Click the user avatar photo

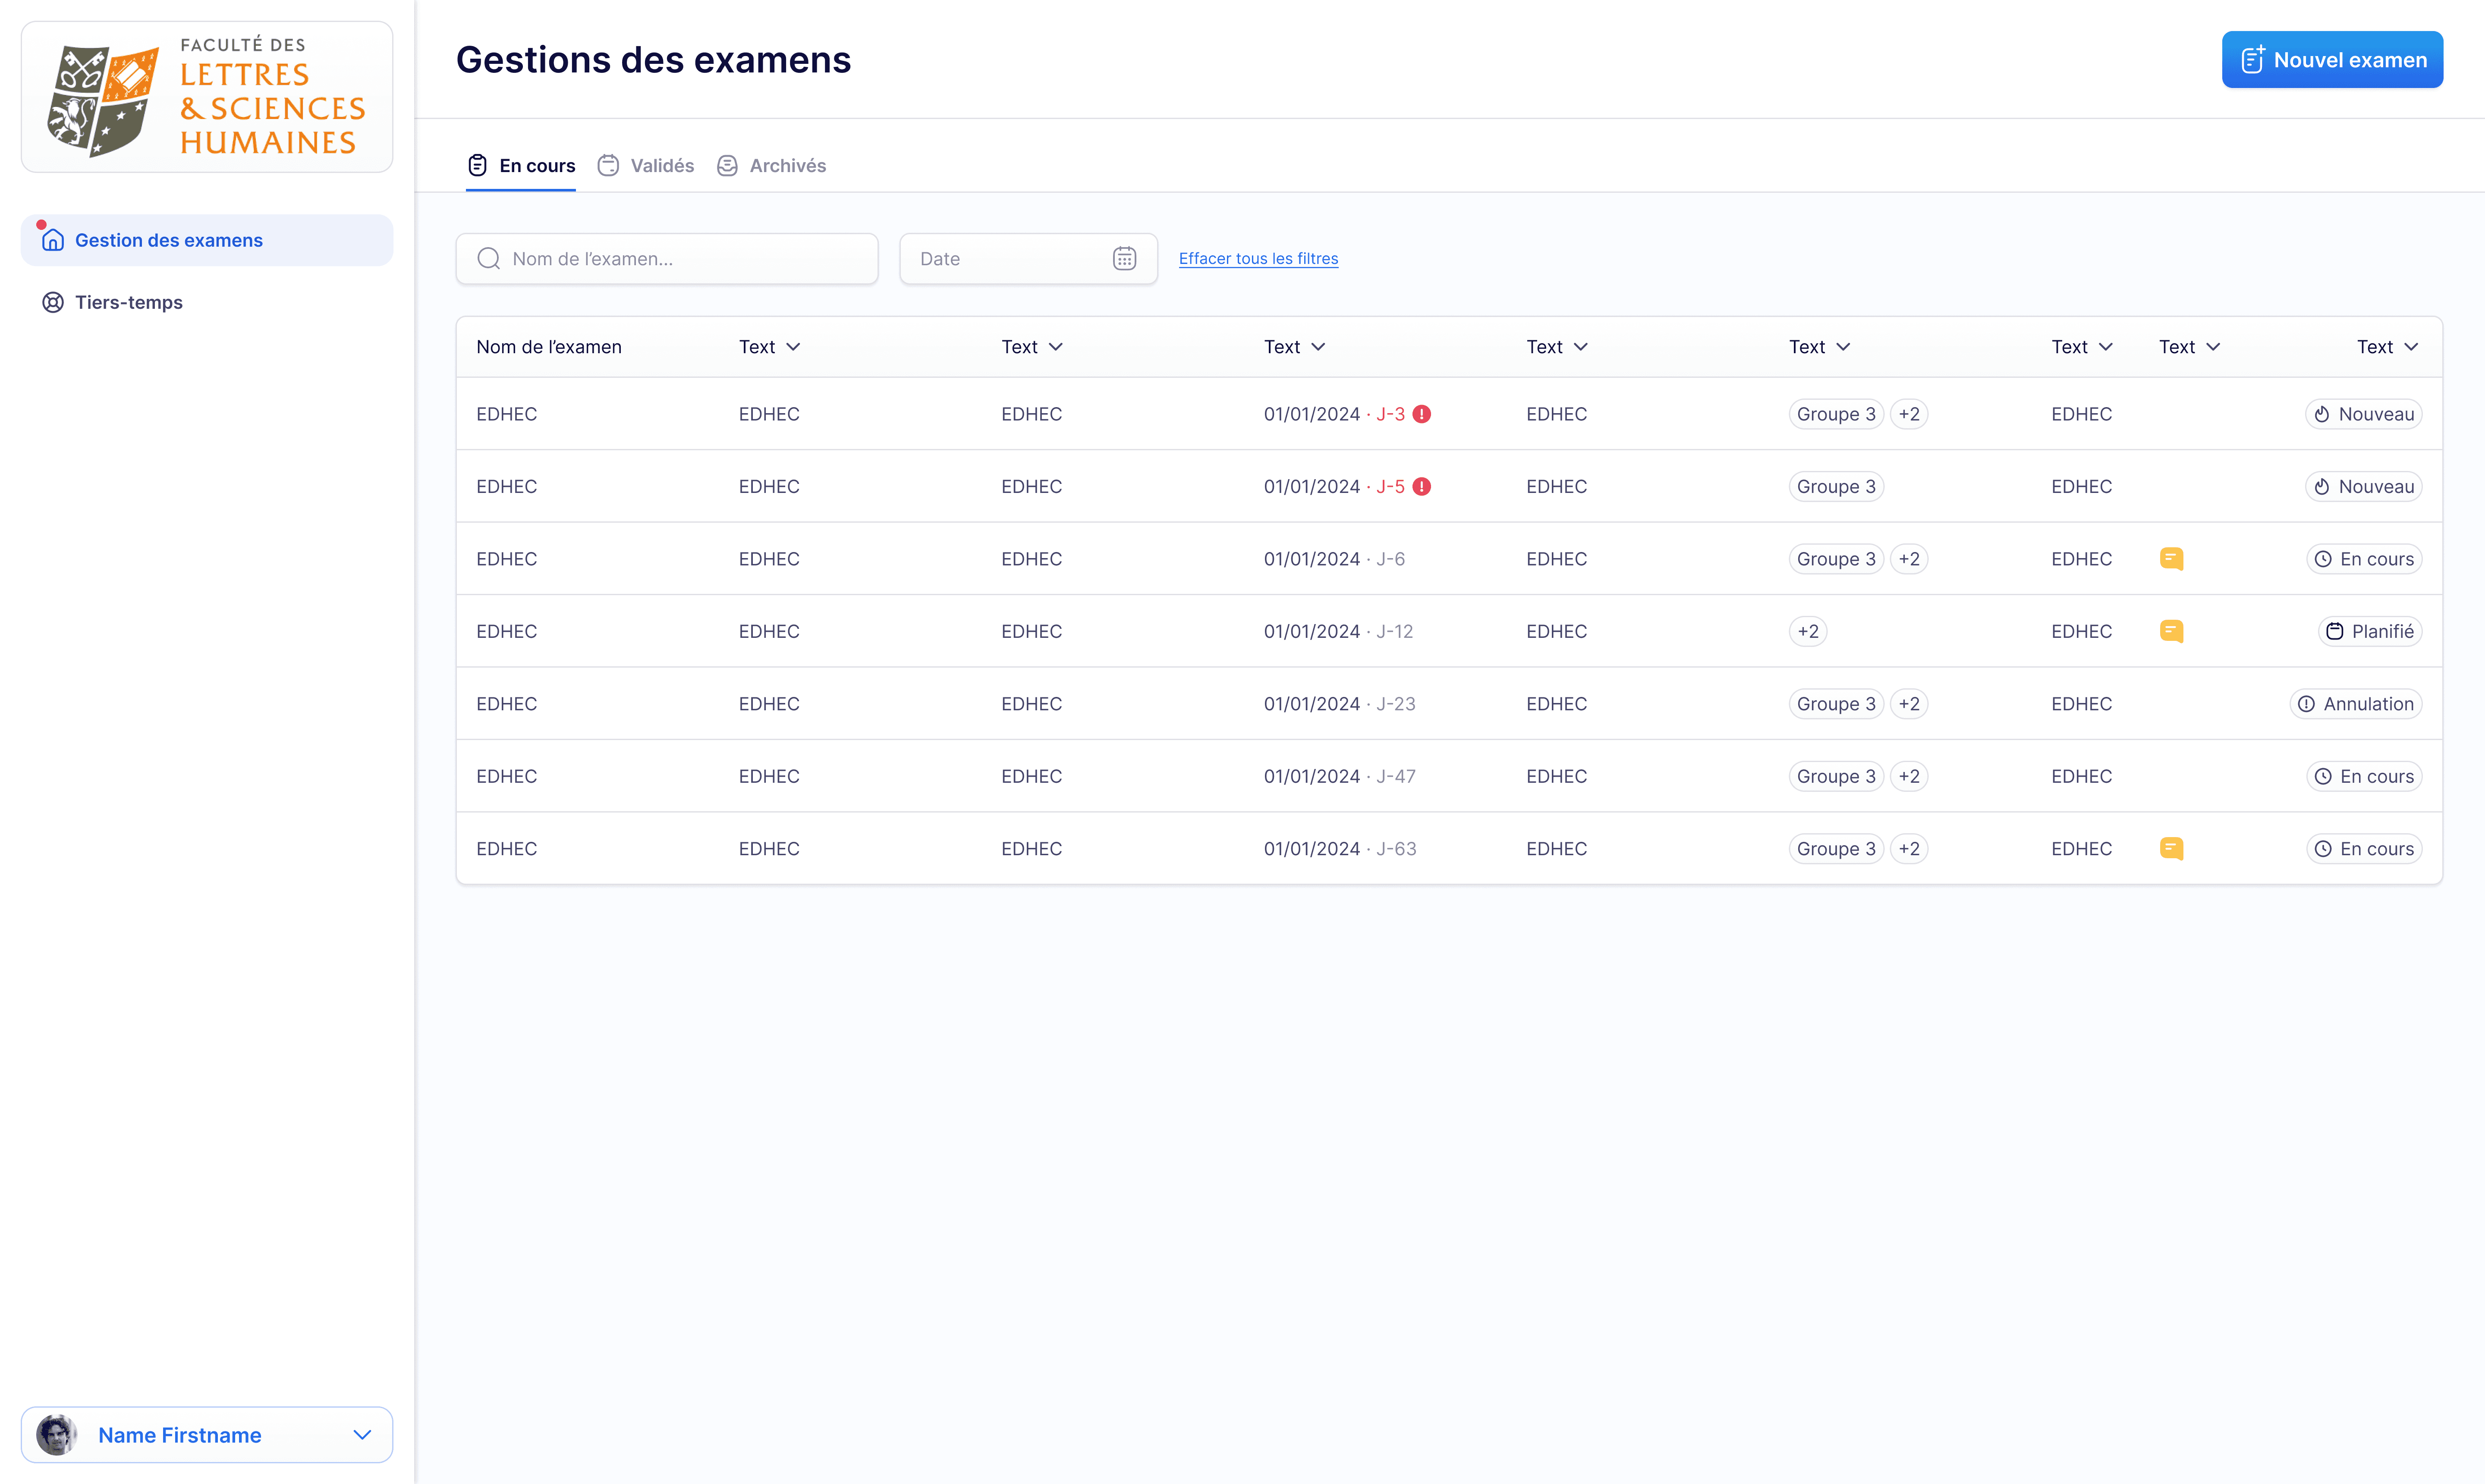[56, 1435]
